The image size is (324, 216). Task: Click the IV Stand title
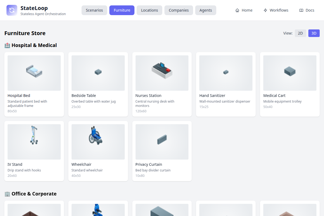click(x=15, y=164)
